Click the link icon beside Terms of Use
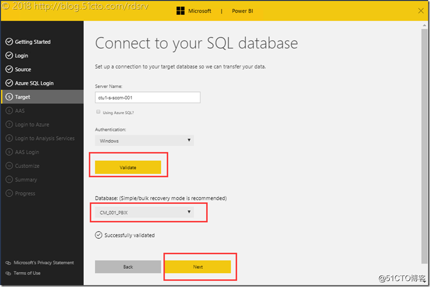This screenshot has width=430, height=287. point(8,273)
